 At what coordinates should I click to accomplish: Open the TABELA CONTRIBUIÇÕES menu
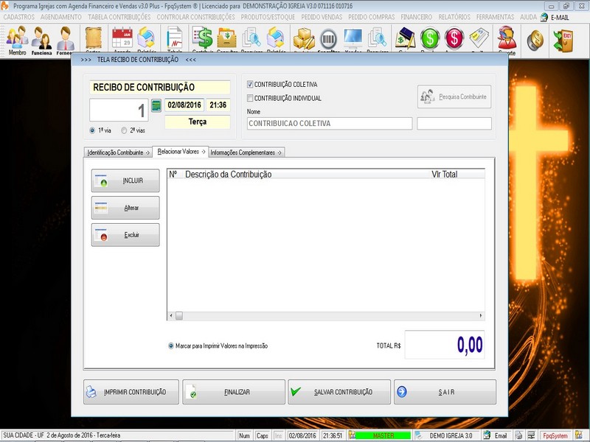point(119,17)
